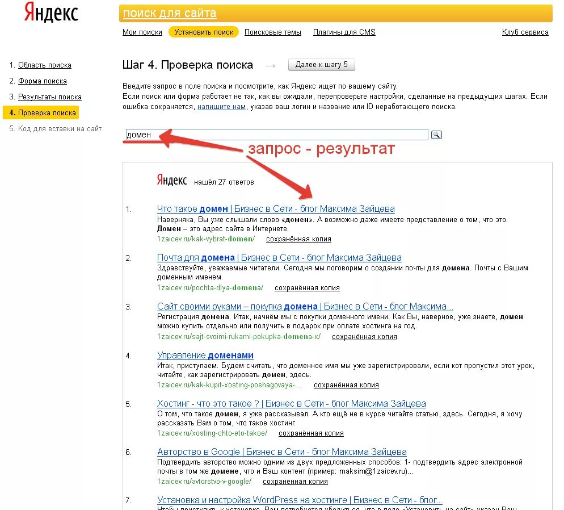Open the Плагины для CMS tab

click(344, 32)
